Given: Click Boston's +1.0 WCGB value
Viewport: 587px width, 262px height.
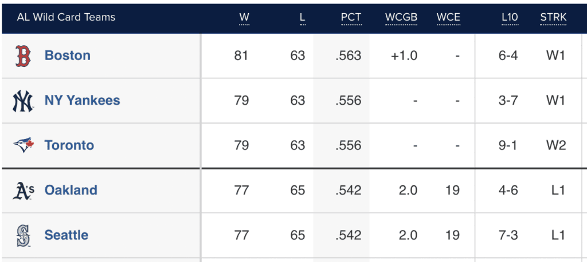Looking at the screenshot, I should [x=404, y=55].
